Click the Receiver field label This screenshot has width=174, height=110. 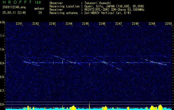tap(56, 10)
